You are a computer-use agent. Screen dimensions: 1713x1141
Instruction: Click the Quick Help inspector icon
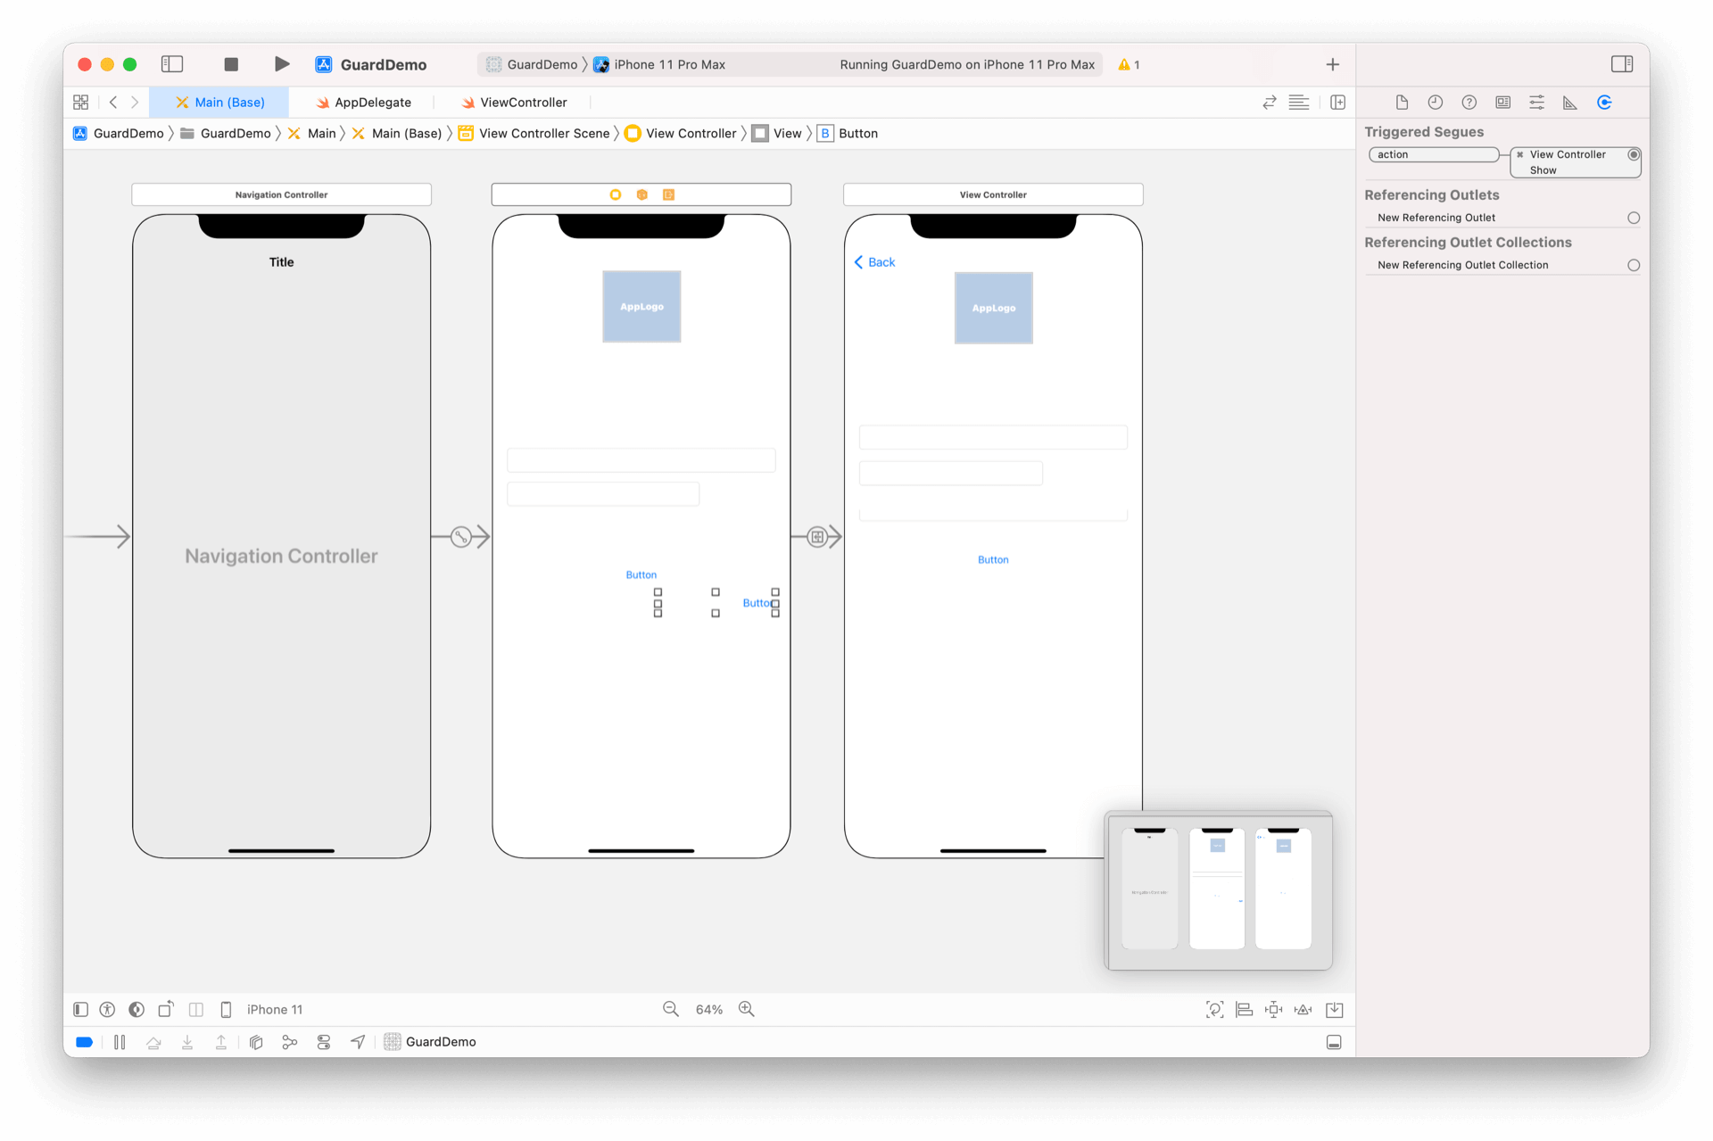pyautogui.click(x=1469, y=103)
